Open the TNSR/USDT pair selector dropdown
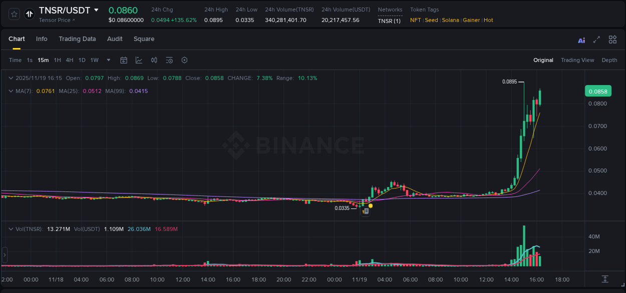The width and height of the screenshot is (626, 293). (x=97, y=10)
